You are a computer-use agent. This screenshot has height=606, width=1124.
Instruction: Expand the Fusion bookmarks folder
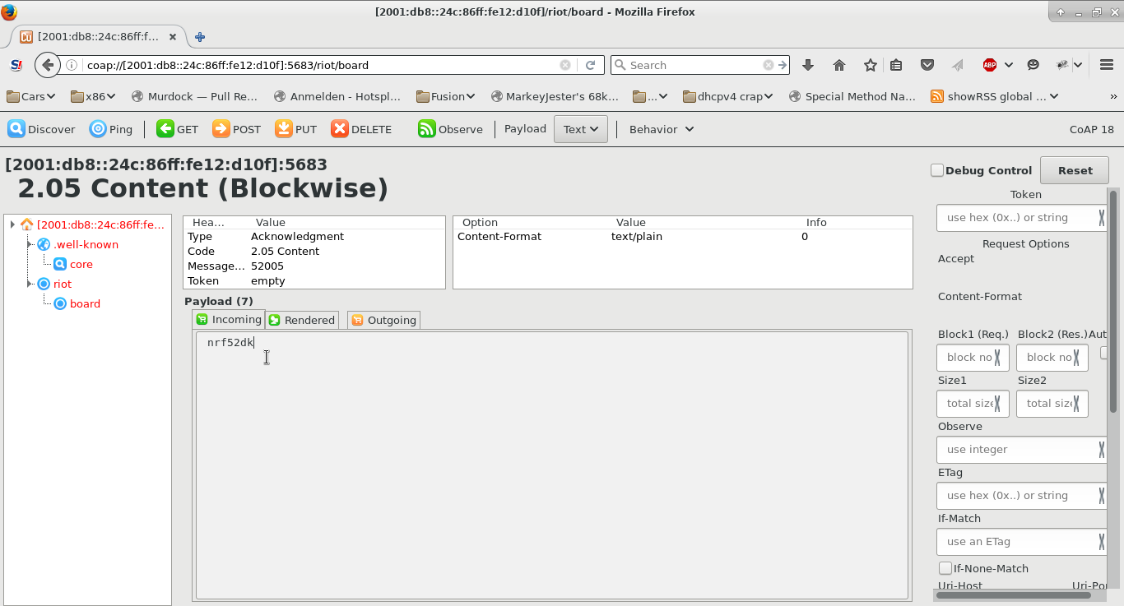(446, 96)
